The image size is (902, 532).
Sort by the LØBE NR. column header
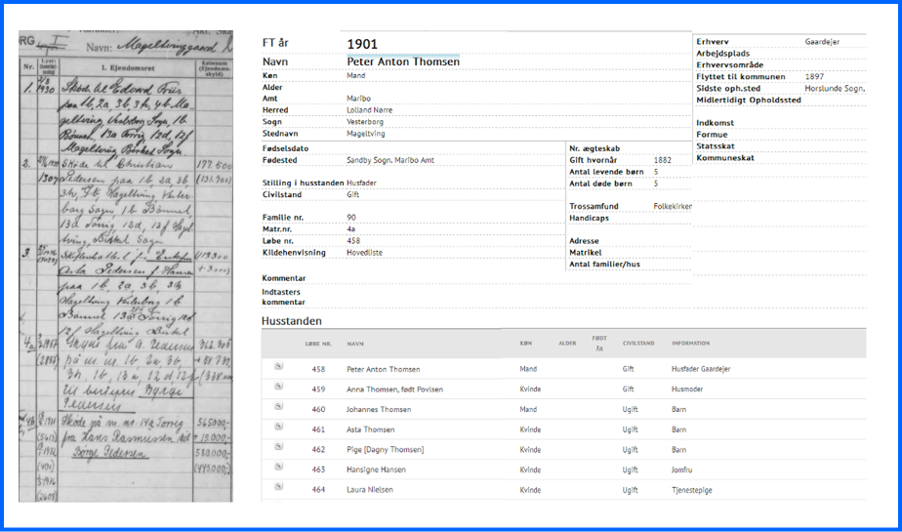click(318, 344)
